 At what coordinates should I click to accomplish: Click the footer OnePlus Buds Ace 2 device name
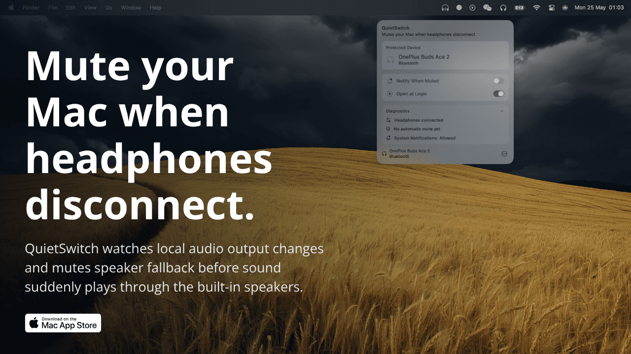pyautogui.click(x=410, y=151)
